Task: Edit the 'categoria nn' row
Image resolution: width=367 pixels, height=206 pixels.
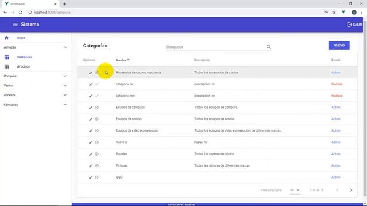Action: tap(91, 84)
